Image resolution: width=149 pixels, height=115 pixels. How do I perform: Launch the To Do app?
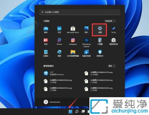coord(114,30)
